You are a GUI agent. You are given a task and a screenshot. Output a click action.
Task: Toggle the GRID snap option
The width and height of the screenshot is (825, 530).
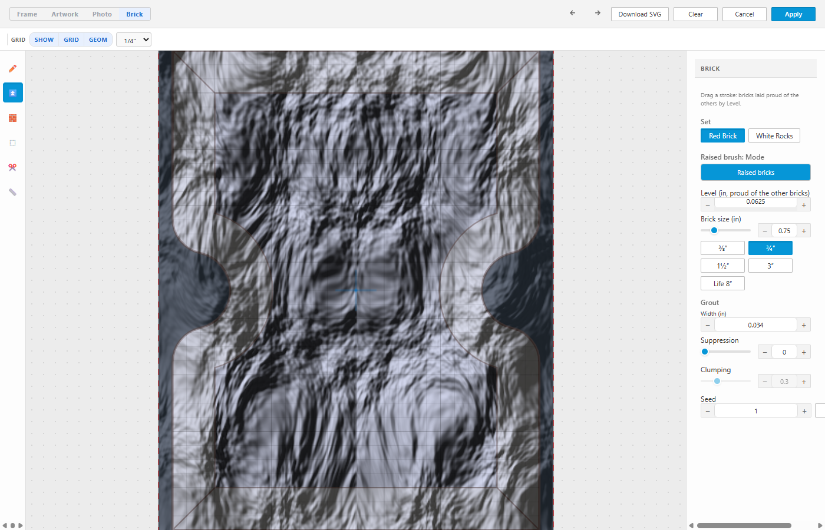[71, 40]
